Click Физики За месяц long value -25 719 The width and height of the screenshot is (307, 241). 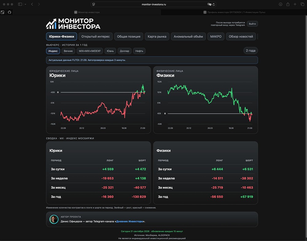217,188
